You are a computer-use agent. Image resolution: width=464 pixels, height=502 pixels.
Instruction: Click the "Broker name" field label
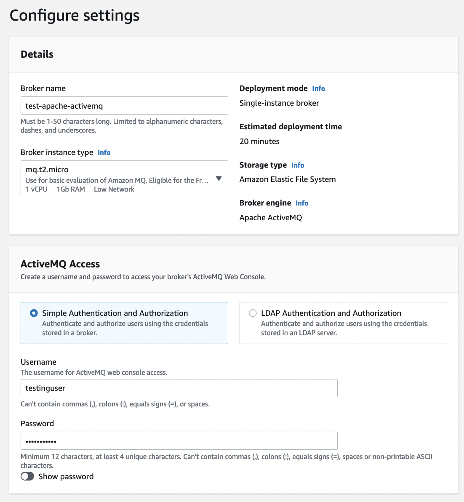(43, 88)
